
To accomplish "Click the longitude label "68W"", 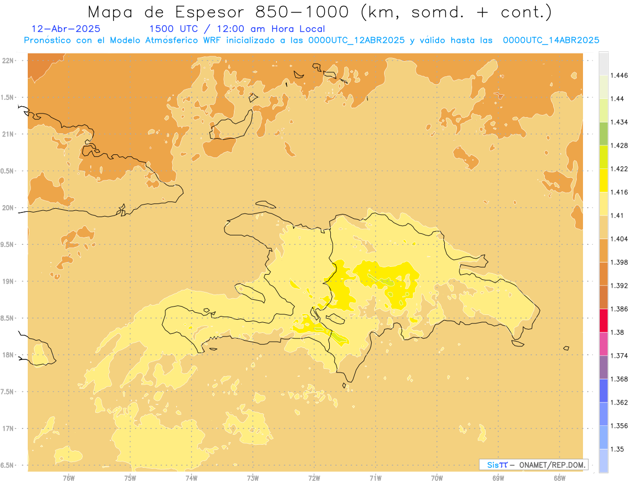I will pos(559,478).
